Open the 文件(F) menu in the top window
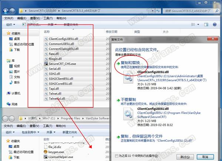 9,18
